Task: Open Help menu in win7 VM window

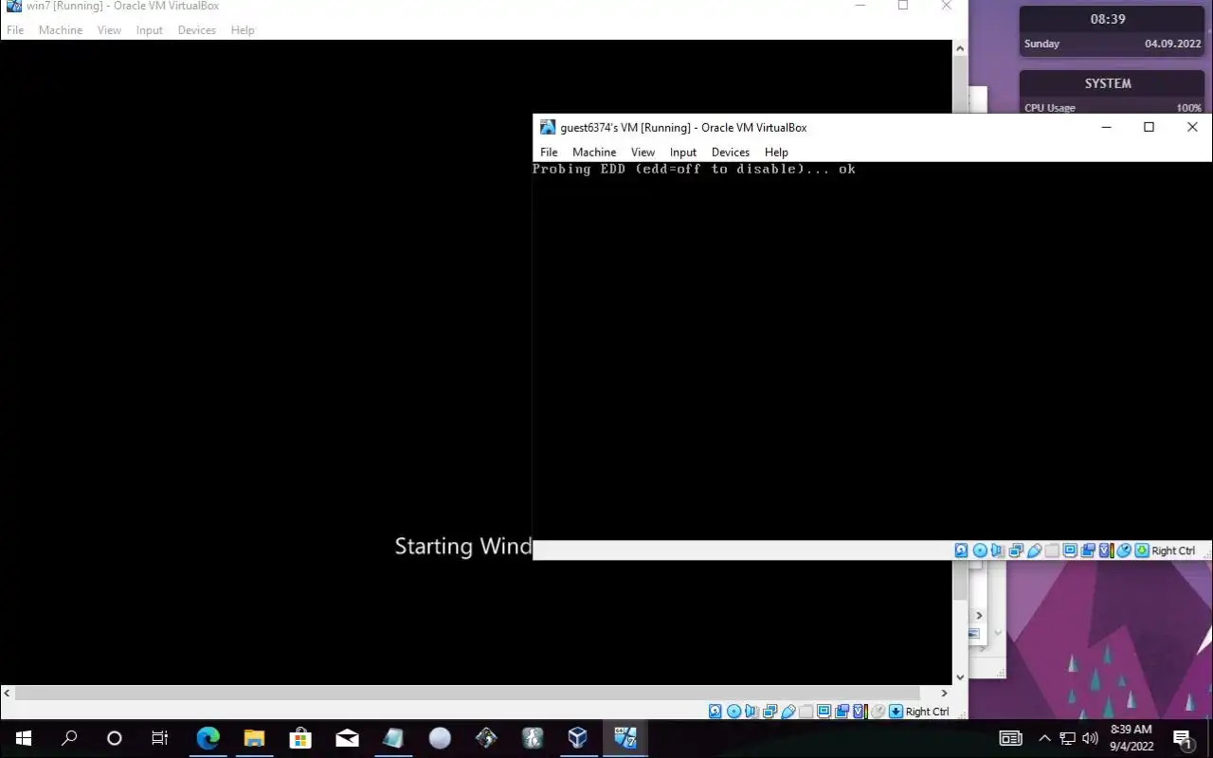Action: pyautogui.click(x=243, y=30)
